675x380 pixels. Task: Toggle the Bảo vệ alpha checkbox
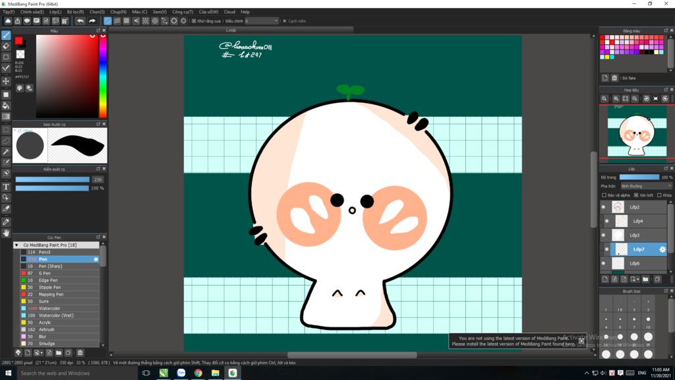[604, 195]
